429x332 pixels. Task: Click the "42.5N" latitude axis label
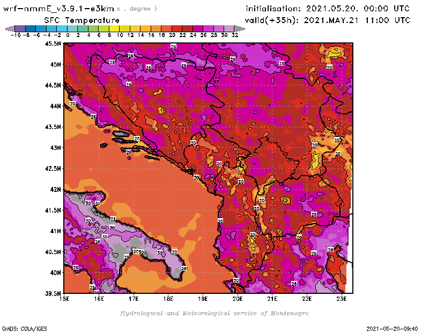(53, 169)
